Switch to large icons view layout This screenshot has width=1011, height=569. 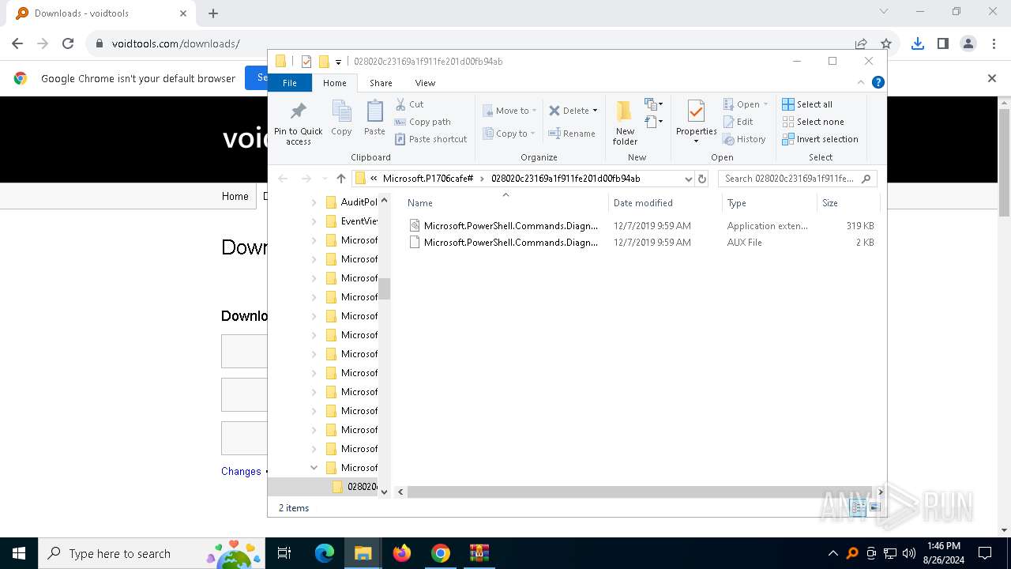click(x=874, y=508)
